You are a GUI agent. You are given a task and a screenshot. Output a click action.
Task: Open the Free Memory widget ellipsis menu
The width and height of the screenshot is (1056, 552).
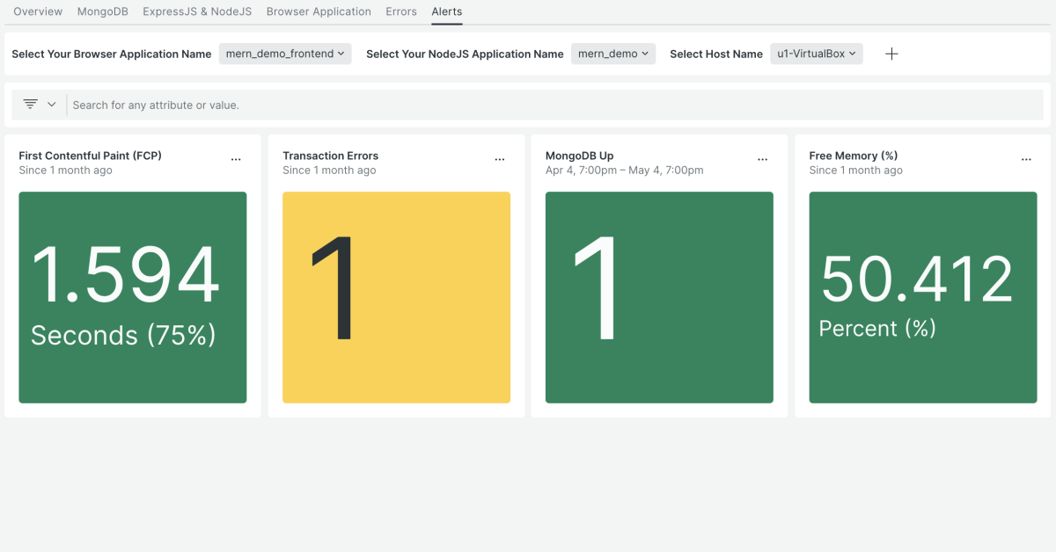(x=1026, y=160)
